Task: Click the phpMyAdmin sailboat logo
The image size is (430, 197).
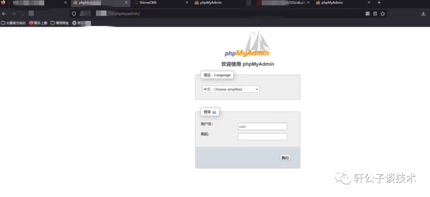Action: point(247,45)
